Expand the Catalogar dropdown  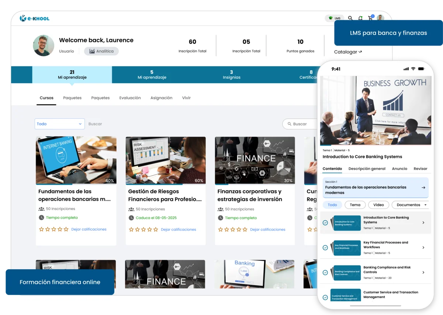click(347, 52)
